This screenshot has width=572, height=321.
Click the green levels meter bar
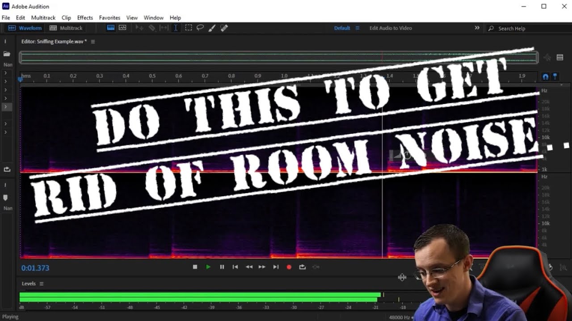pyautogui.click(x=200, y=297)
